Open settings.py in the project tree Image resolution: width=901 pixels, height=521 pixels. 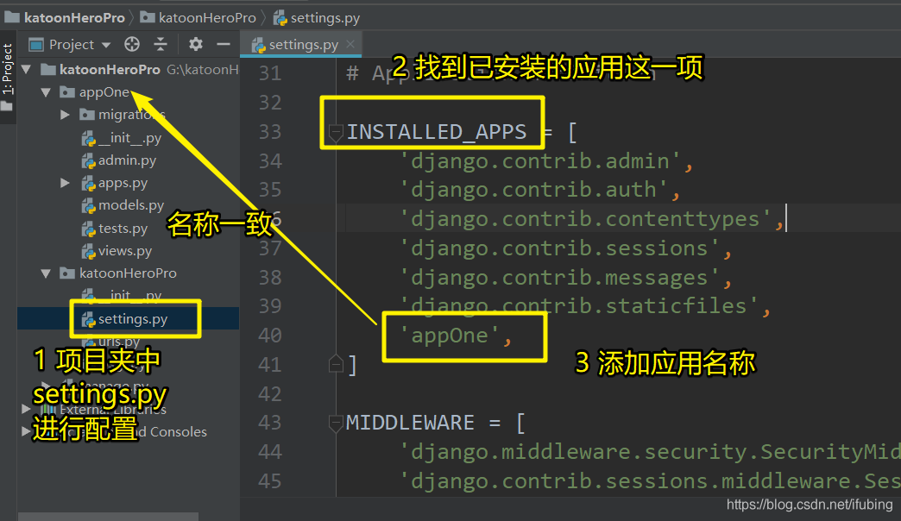point(133,319)
